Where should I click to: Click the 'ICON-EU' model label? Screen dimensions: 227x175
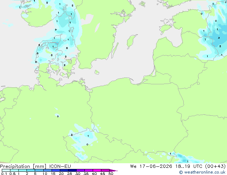click(x=60, y=166)
